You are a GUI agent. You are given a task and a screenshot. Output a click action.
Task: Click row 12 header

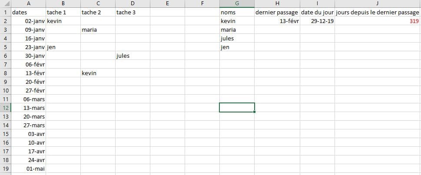point(5,108)
